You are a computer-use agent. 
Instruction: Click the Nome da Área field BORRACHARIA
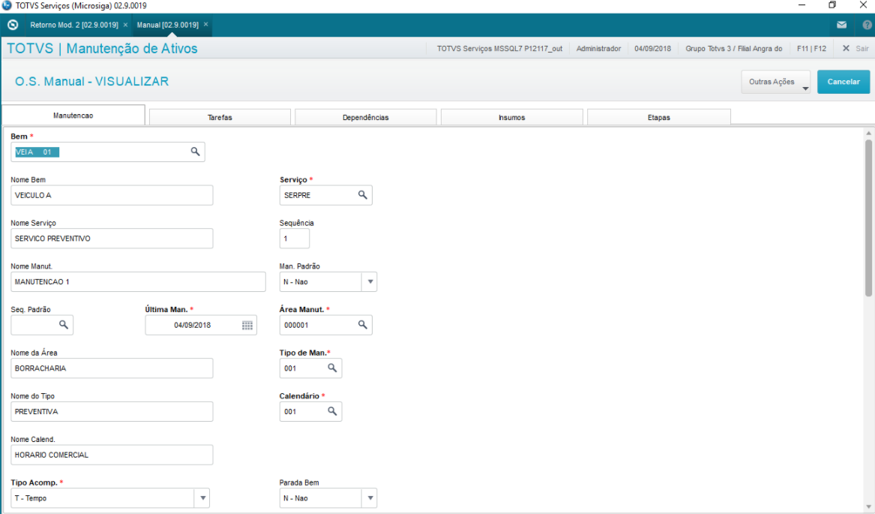(x=112, y=368)
